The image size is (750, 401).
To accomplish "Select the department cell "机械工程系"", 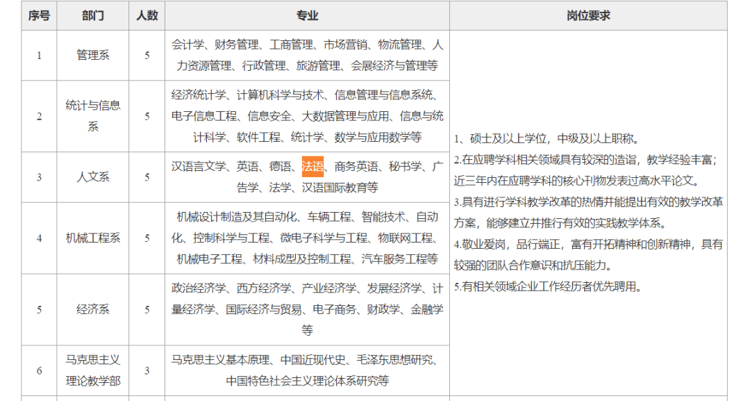I will (x=93, y=238).
